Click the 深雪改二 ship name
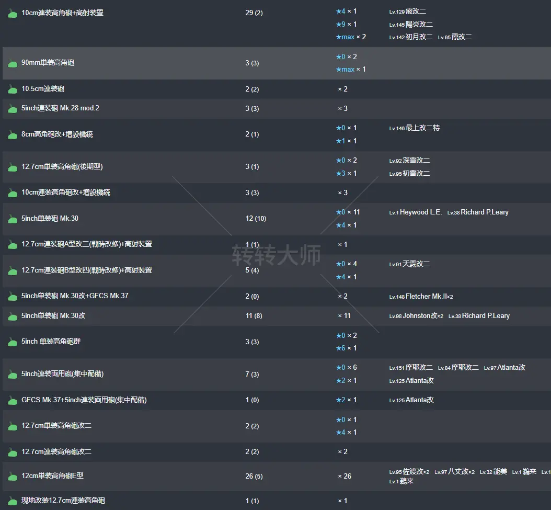551x510 pixels. pyautogui.click(x=417, y=160)
